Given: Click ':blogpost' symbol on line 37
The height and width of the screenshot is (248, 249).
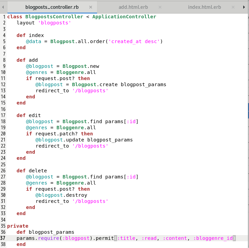Looking at the screenshot, I should [76, 238].
